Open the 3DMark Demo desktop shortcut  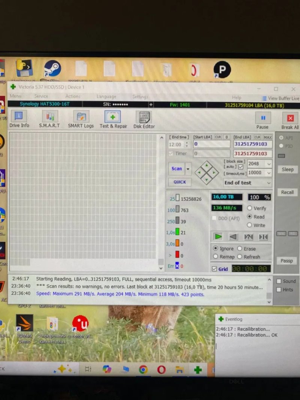click(x=24, y=329)
